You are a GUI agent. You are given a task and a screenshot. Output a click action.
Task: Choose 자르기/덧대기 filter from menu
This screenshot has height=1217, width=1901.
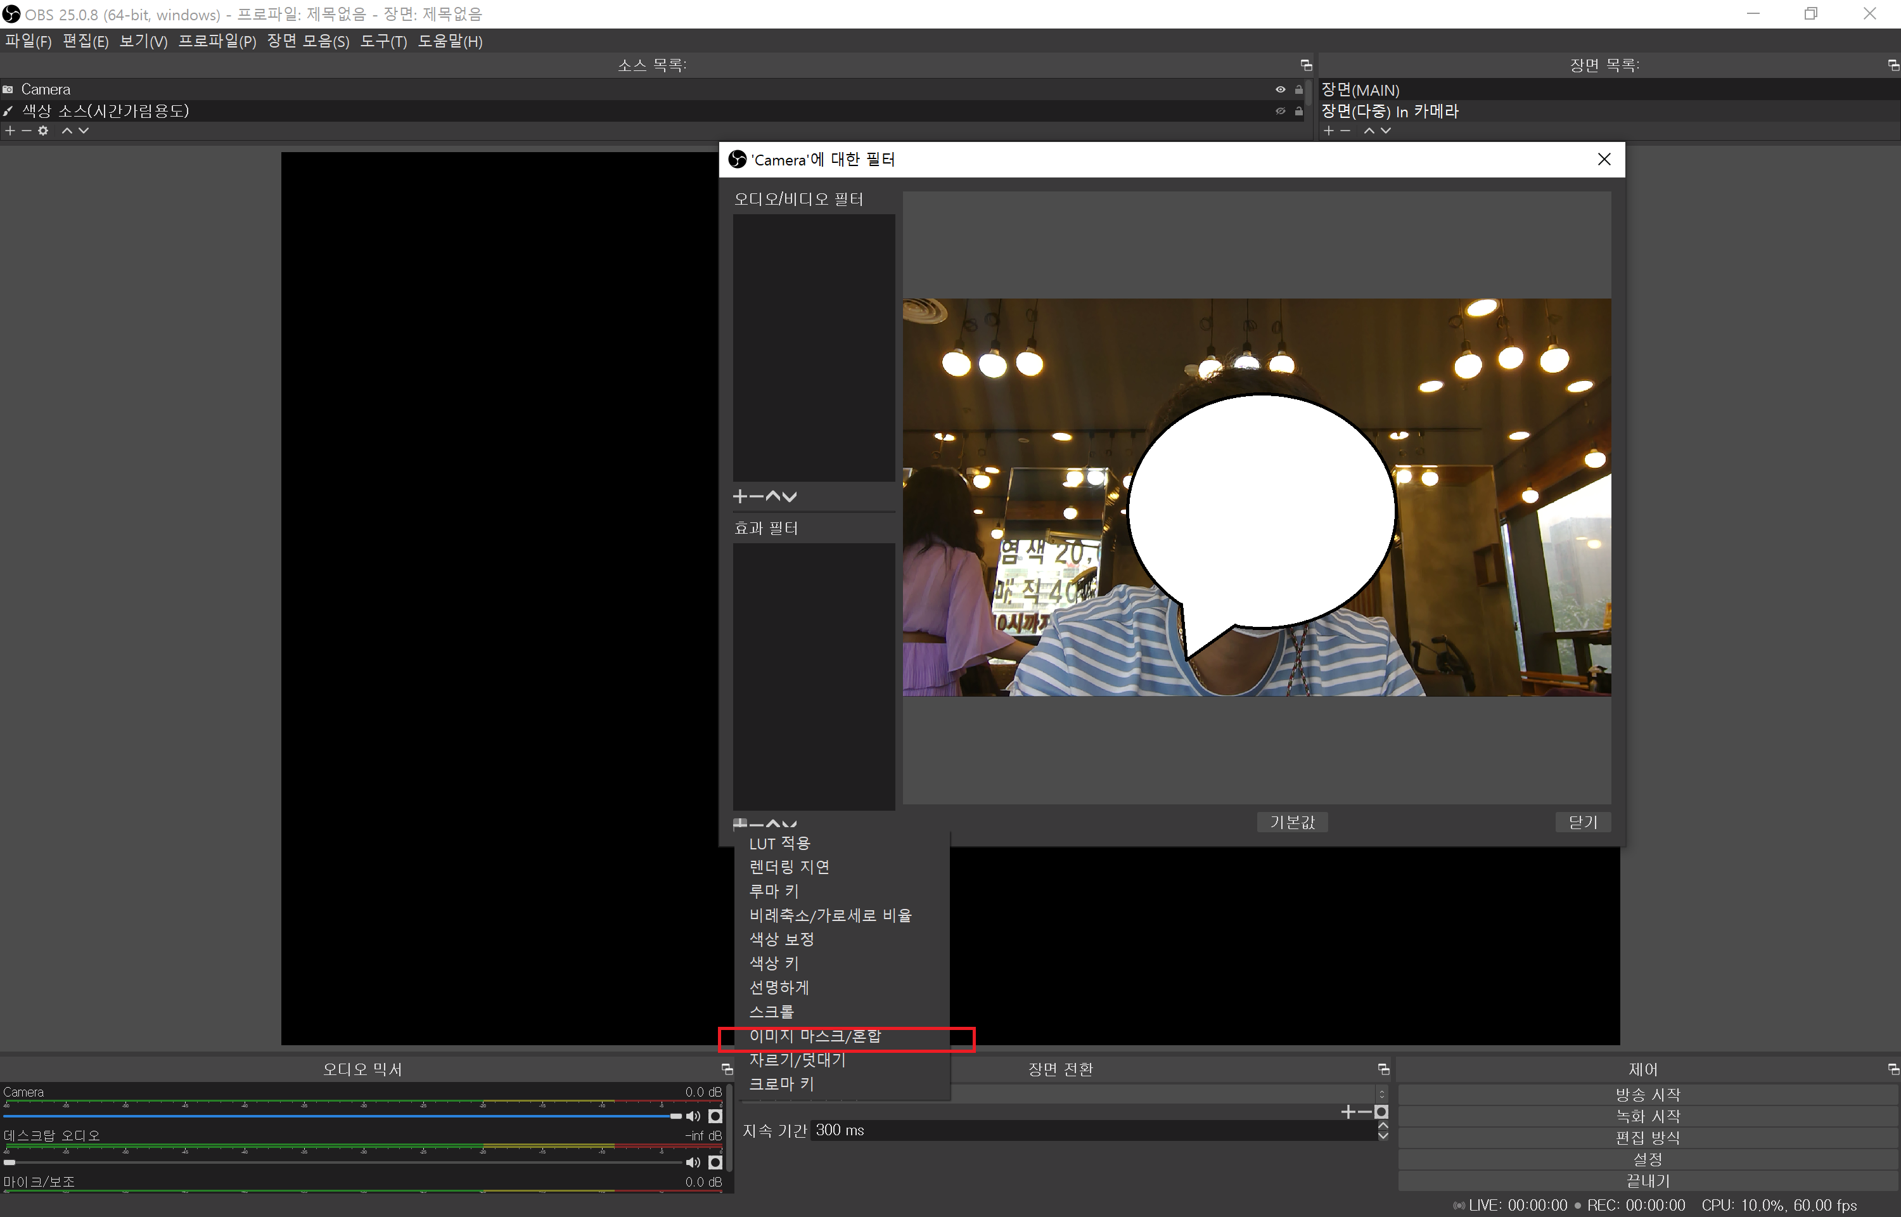842,1060
